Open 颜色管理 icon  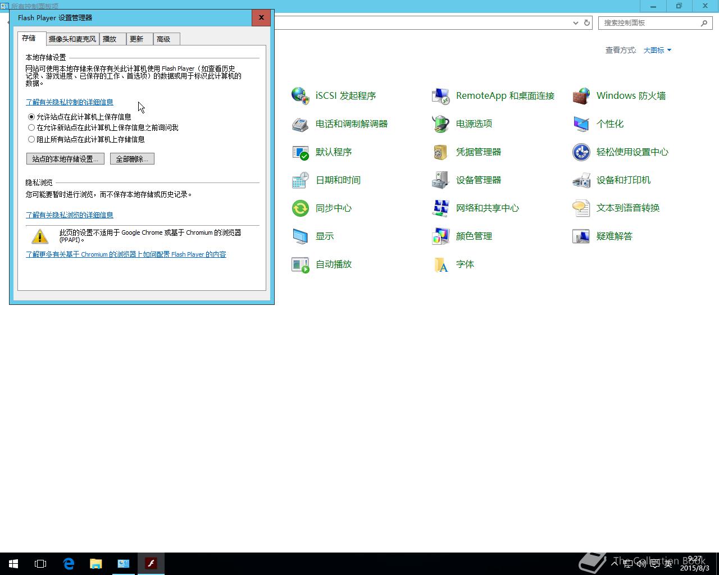(x=441, y=236)
